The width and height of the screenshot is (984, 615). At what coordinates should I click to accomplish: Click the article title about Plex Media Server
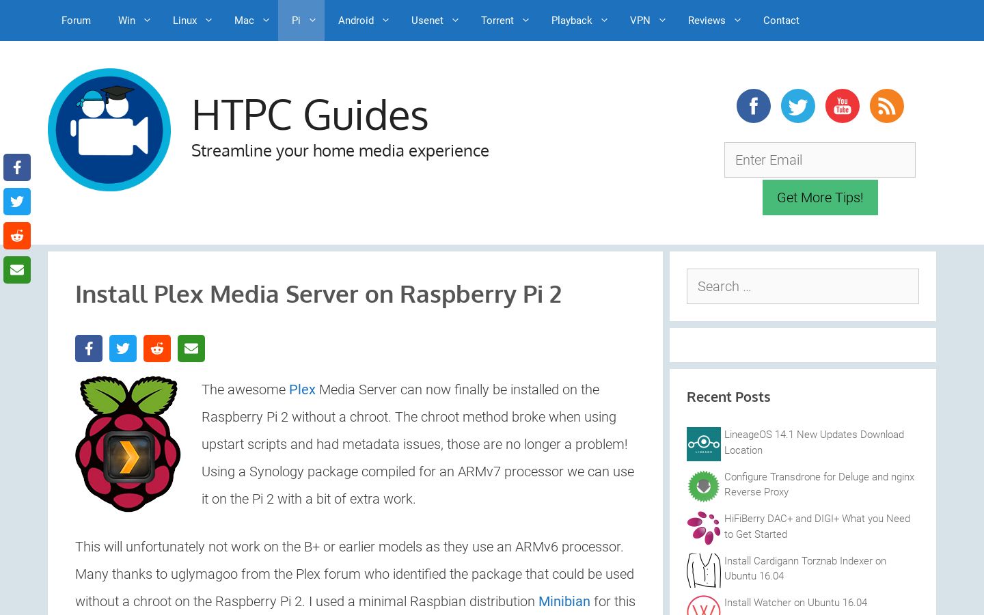[x=318, y=295]
